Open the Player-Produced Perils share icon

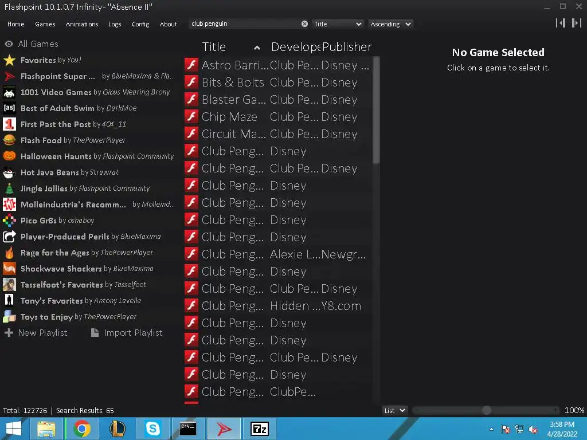coord(9,237)
